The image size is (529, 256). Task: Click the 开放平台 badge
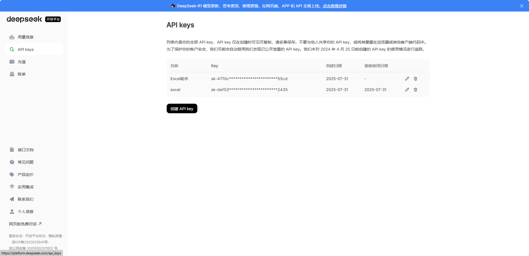click(53, 19)
